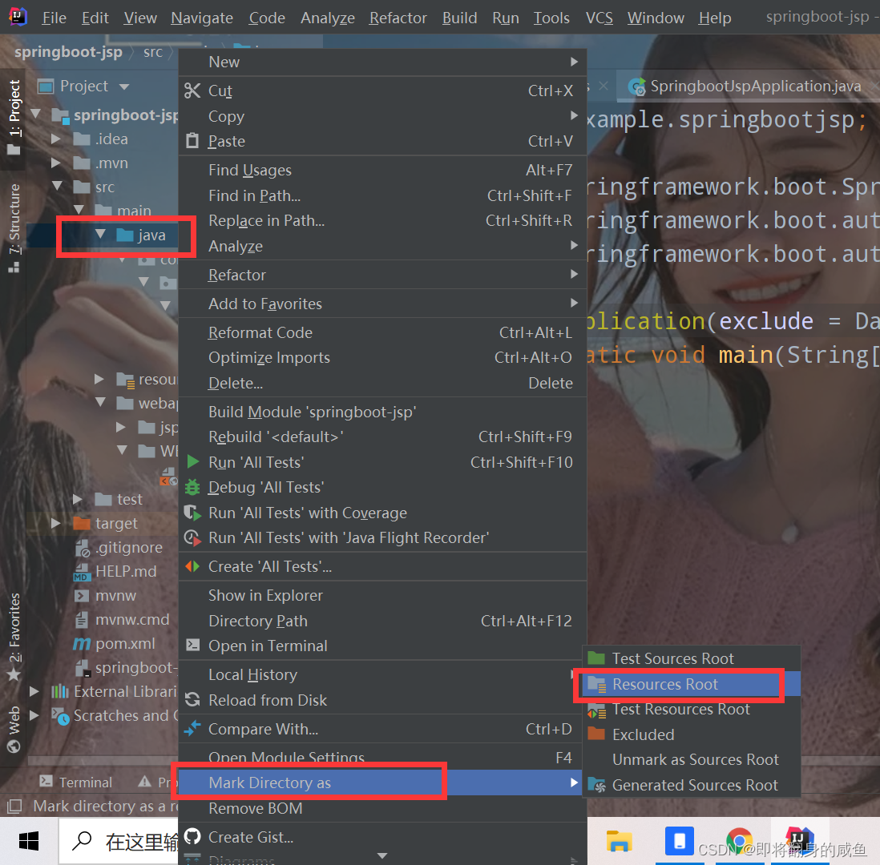880x865 pixels.
Task: Click the status bar tool windows toggle icon
Action: 14,806
